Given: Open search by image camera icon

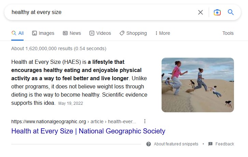Looking at the screenshot, I should coord(217,12).
